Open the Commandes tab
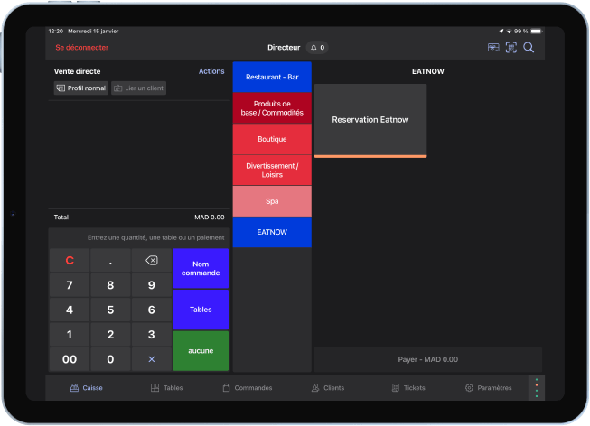Image resolution: width=590 pixels, height=426 pixels. click(x=247, y=388)
